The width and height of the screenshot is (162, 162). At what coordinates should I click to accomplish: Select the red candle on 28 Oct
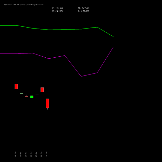pos(42,90)
